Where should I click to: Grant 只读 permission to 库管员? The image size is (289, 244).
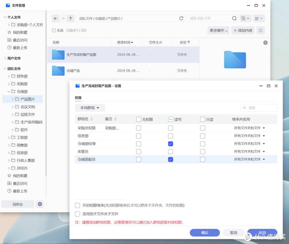pos(203,151)
